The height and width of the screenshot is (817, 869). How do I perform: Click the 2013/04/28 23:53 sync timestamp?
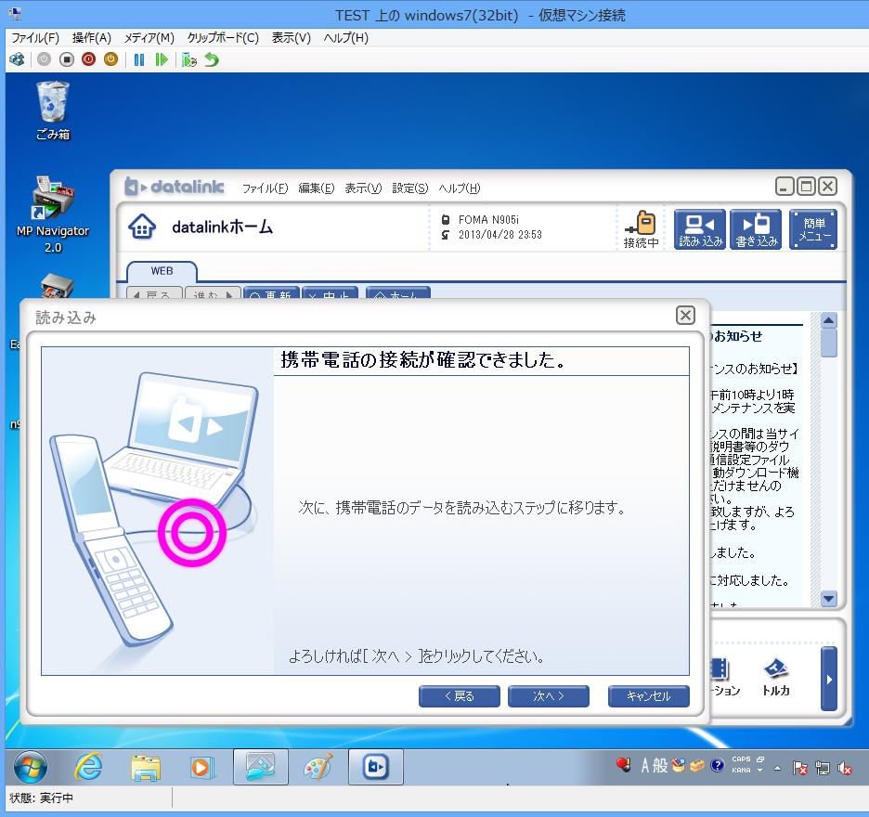499,235
